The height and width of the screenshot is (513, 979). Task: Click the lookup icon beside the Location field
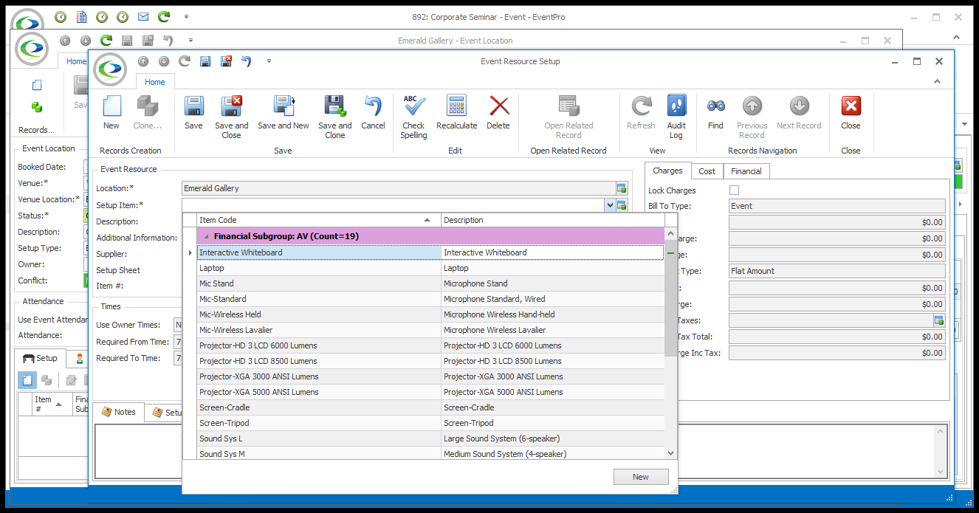621,188
